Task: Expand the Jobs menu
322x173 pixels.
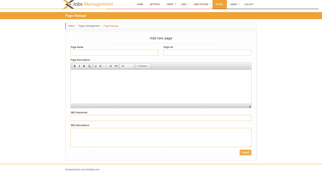Action: (185, 4)
